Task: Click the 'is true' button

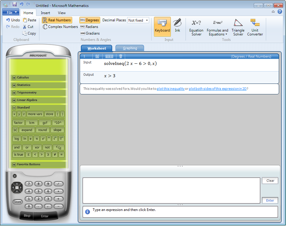Action: [x=18, y=154]
